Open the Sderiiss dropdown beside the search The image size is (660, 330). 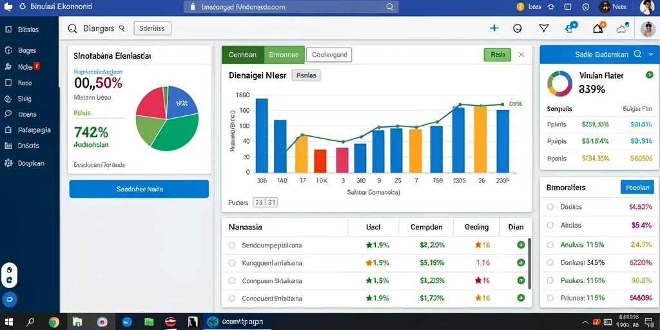[152, 28]
